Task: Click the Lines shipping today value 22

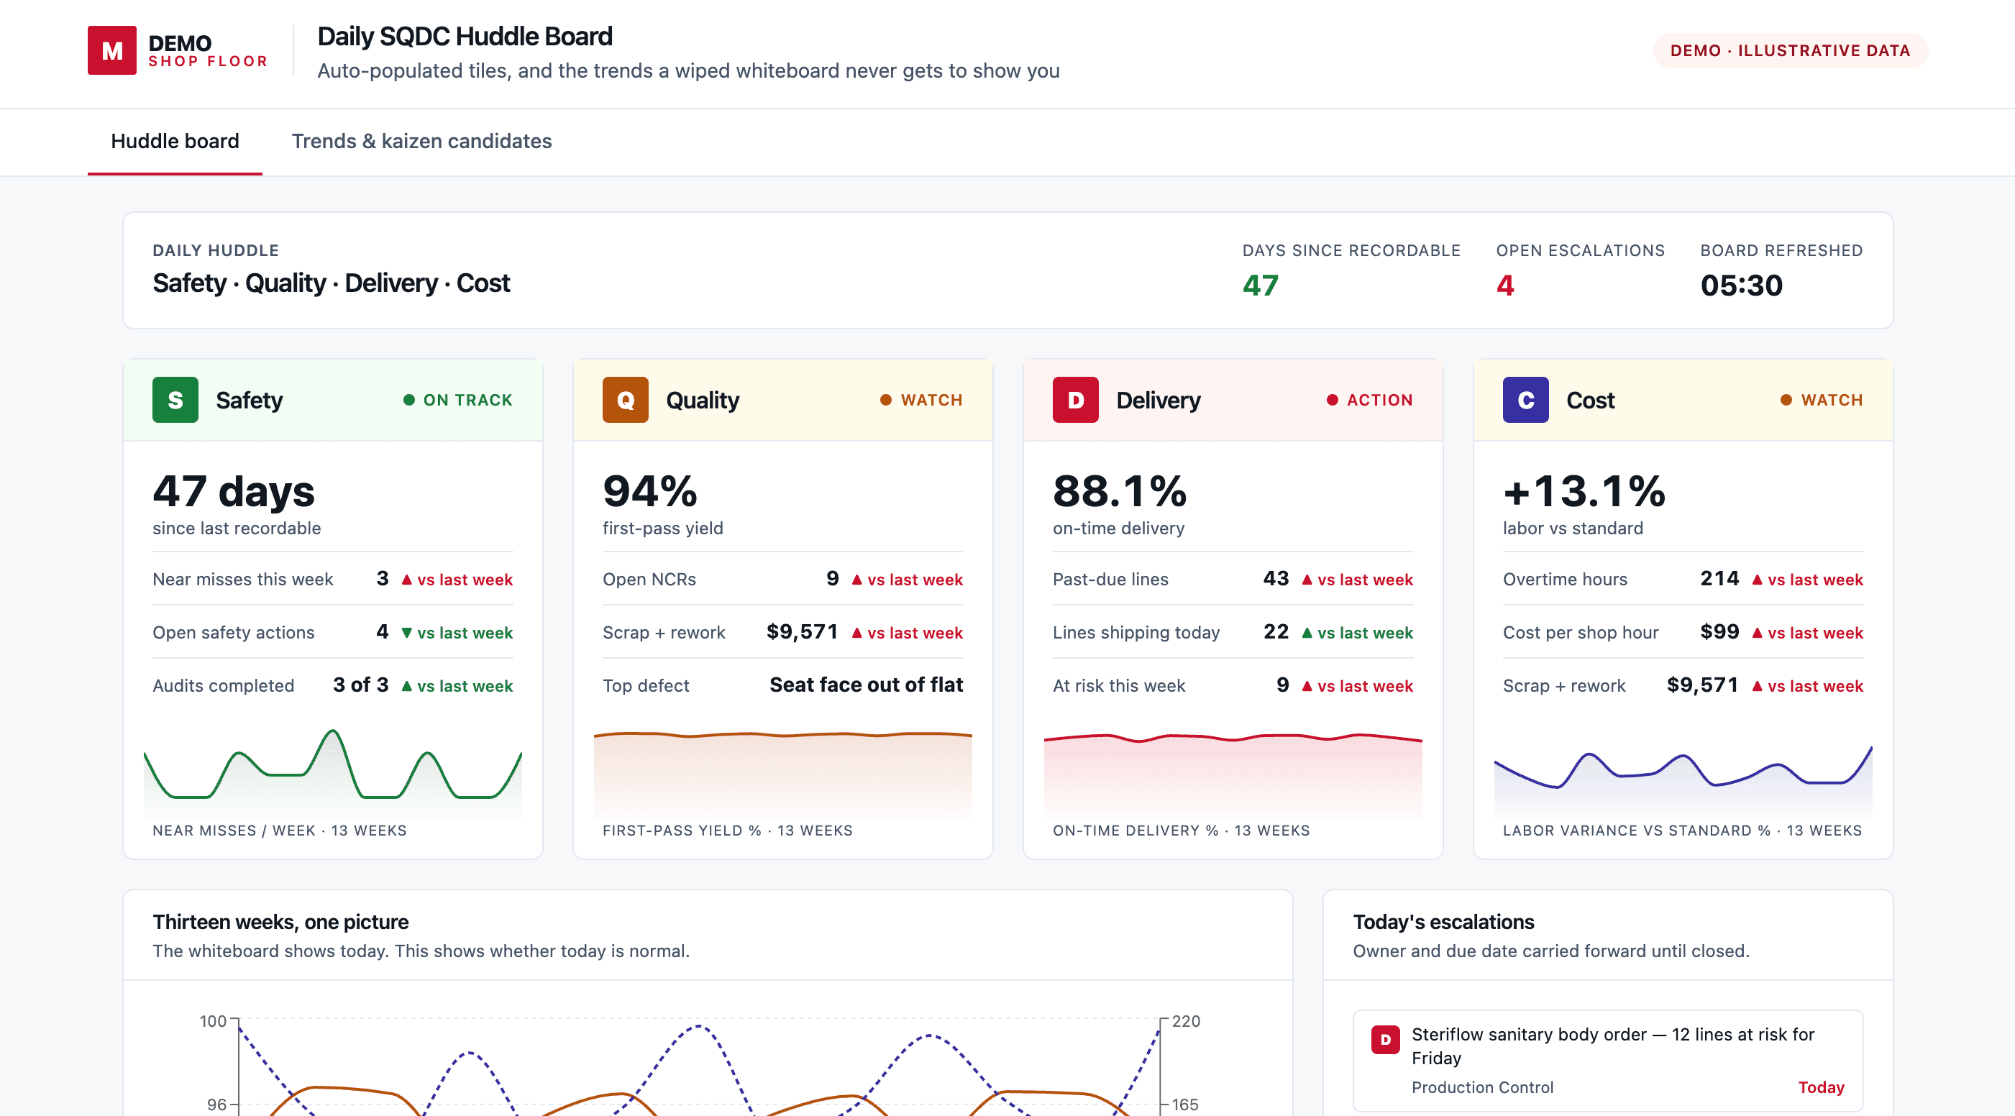Action: tap(1276, 632)
